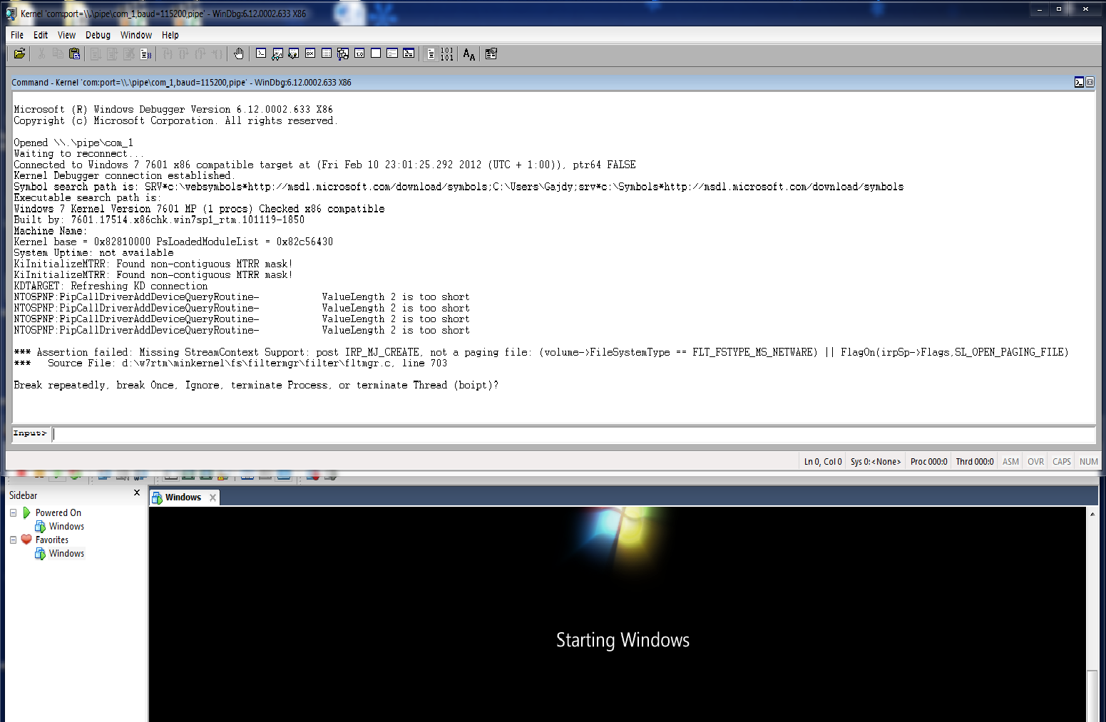
Task: Click the command Input text field
Action: point(573,433)
